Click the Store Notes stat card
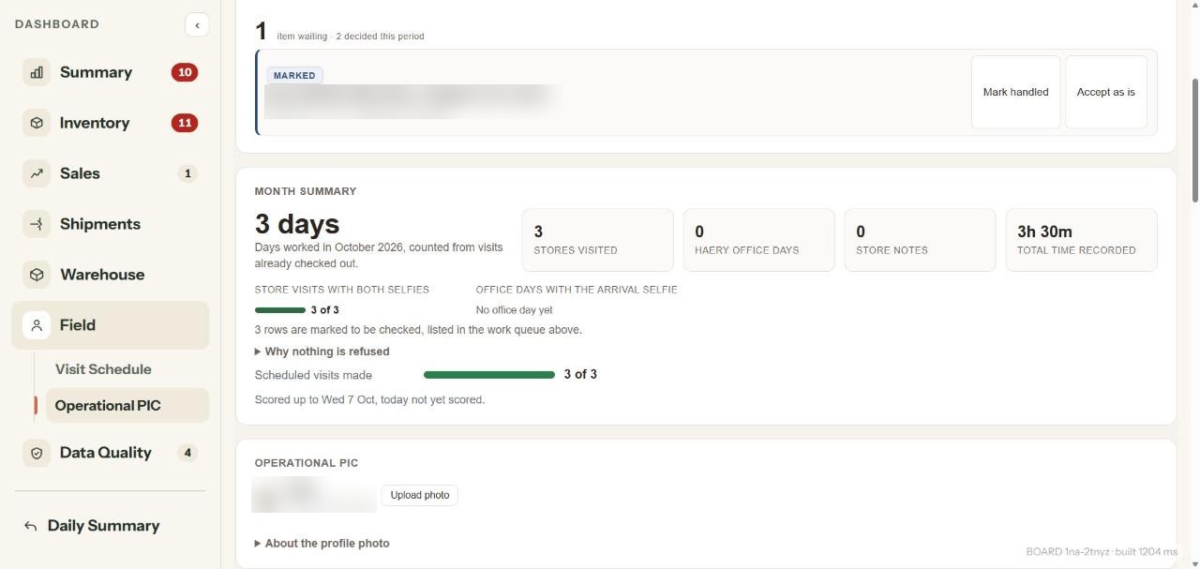This screenshot has width=1200, height=569. pyautogui.click(x=920, y=240)
